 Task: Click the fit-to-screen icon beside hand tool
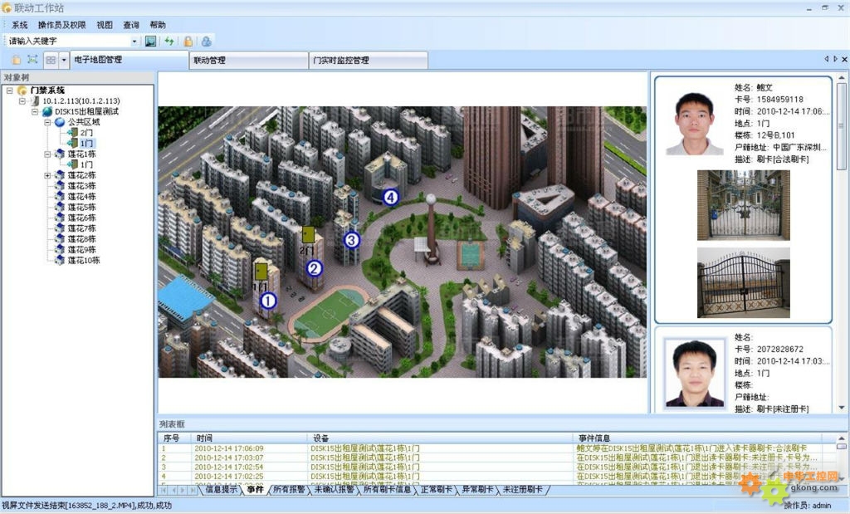pos(32,60)
